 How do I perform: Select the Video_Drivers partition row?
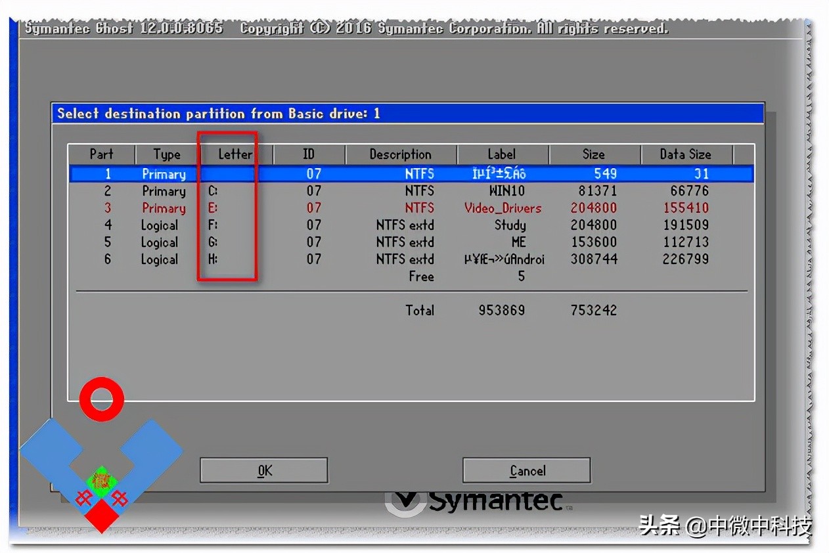[x=411, y=208]
